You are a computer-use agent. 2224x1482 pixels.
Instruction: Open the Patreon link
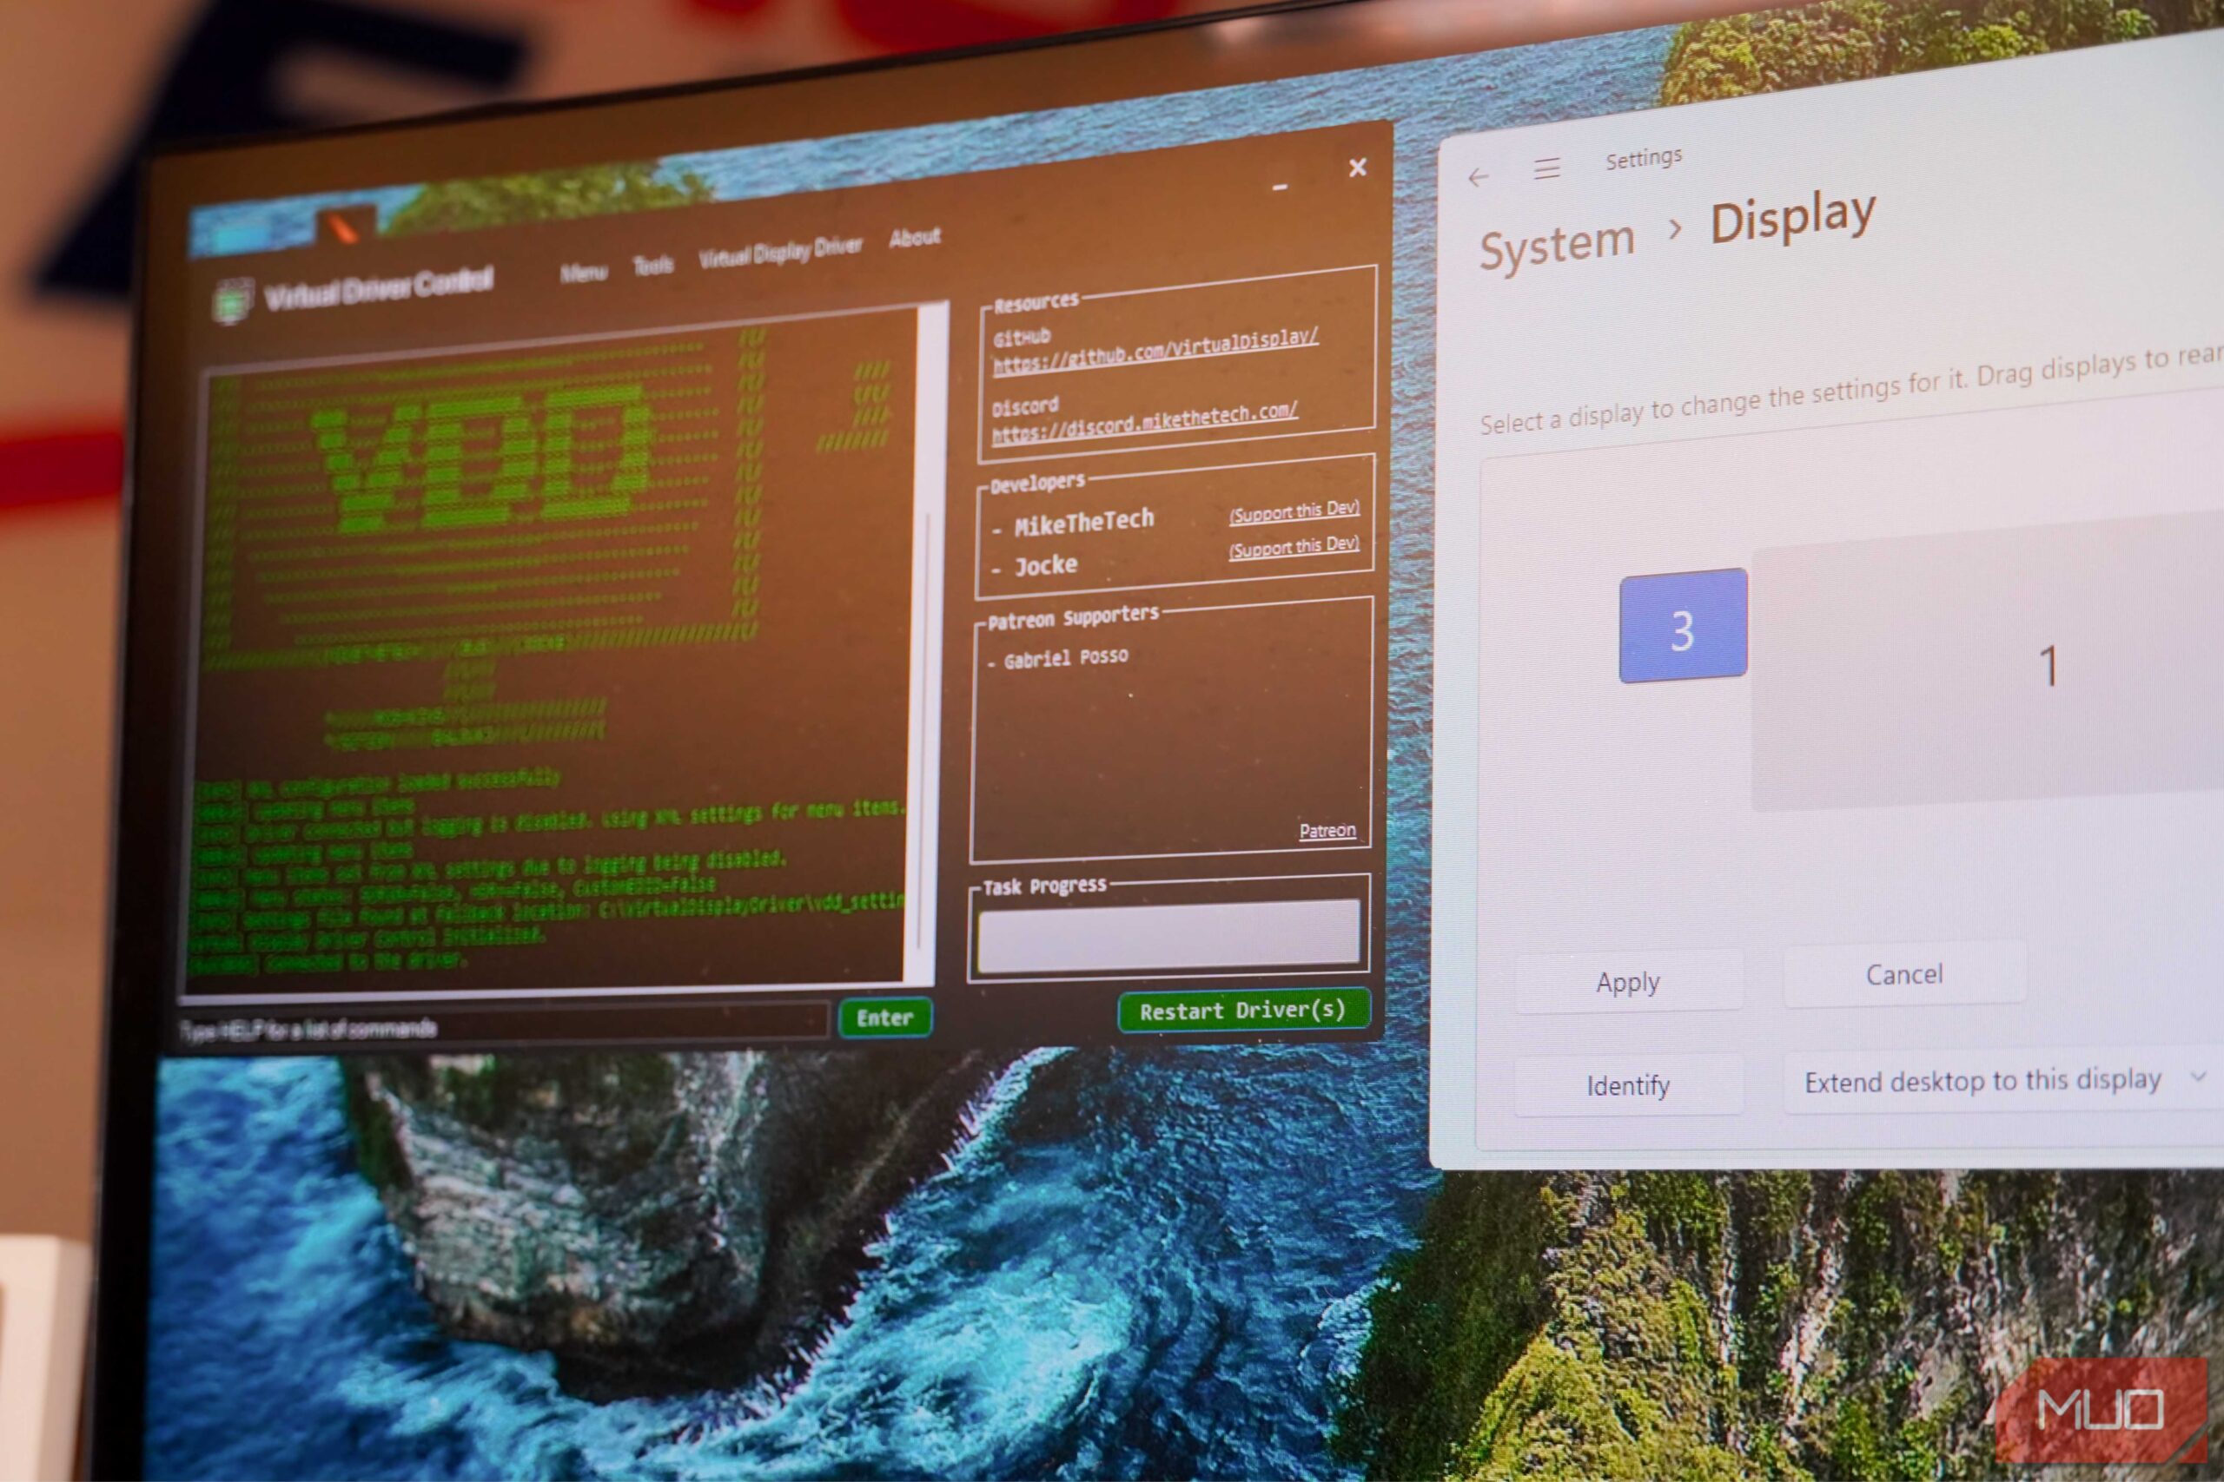pyautogui.click(x=1326, y=831)
